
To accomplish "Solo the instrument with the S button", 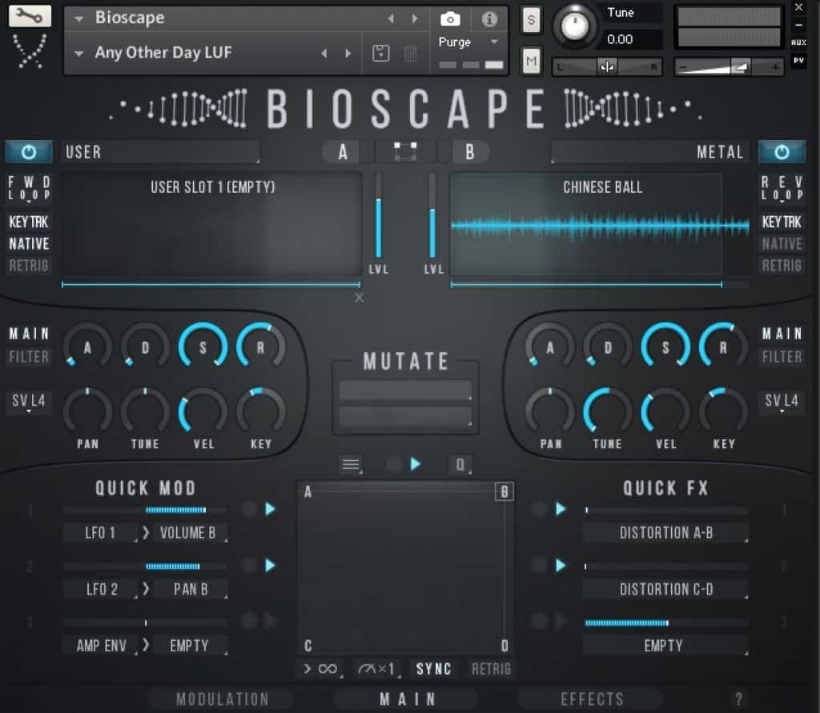I will [x=532, y=20].
